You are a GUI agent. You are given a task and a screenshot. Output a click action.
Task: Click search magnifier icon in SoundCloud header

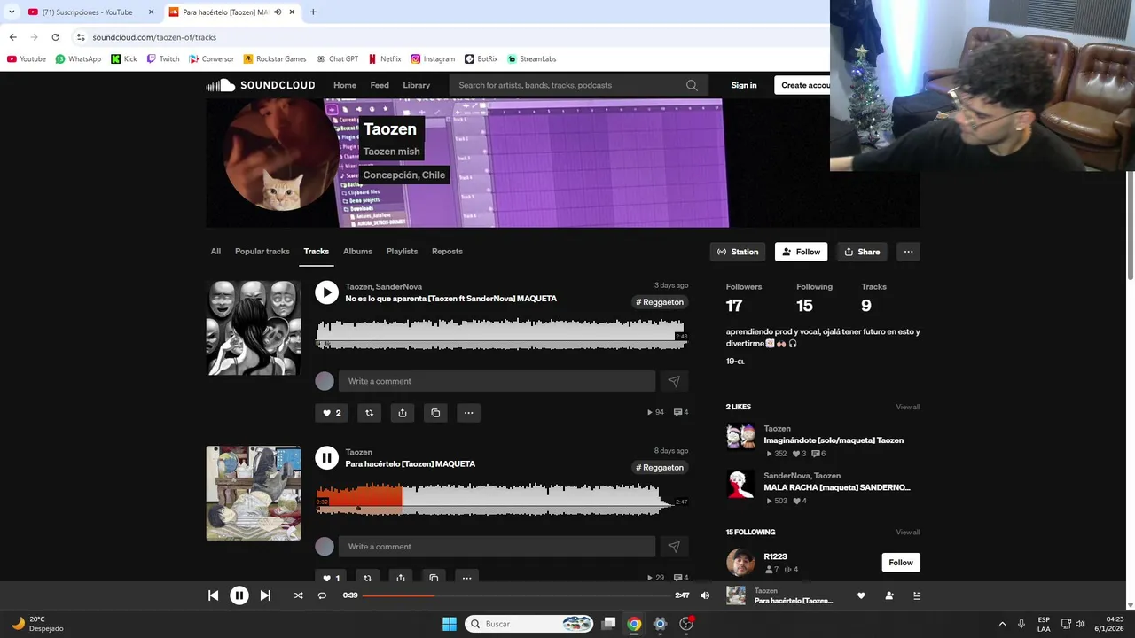(692, 85)
